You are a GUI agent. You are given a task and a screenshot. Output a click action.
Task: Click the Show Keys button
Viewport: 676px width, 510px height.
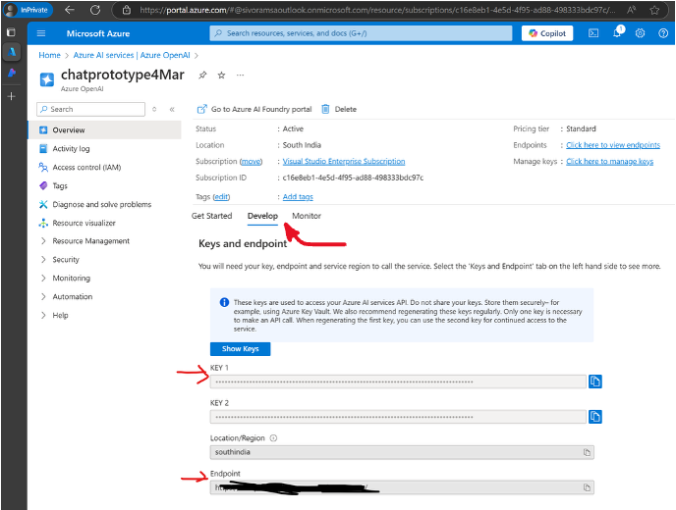click(x=240, y=348)
